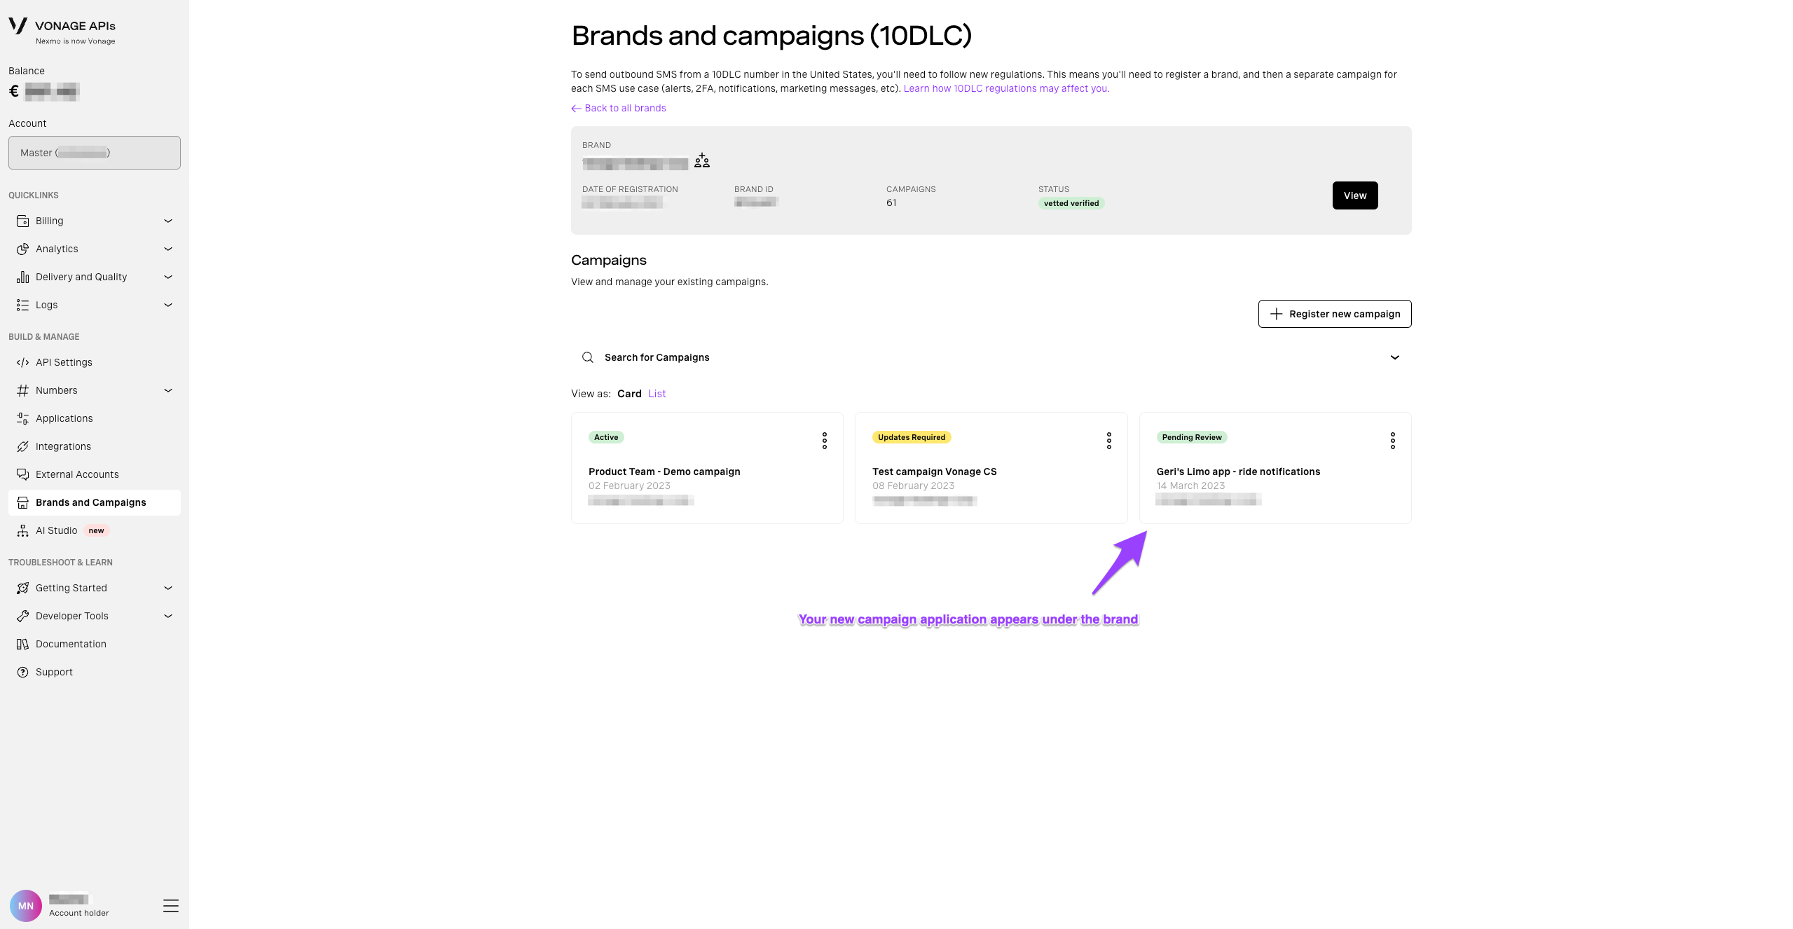1793x929 pixels.
Task: Open the kebab menu on Geri's Limo campaign card
Action: point(1393,440)
